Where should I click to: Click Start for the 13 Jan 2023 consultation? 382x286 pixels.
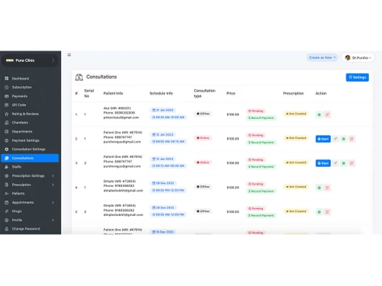pos(323,163)
